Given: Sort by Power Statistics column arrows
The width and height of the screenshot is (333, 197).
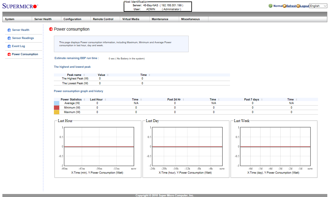Looking at the screenshot, I should pyautogui.click(x=84, y=100).
